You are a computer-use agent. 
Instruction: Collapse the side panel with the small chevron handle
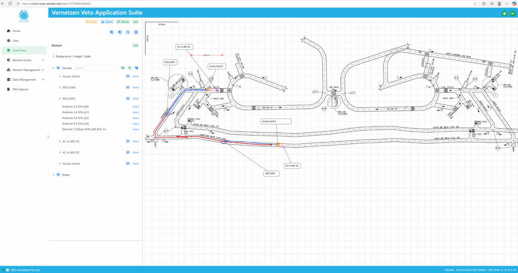tap(48, 137)
